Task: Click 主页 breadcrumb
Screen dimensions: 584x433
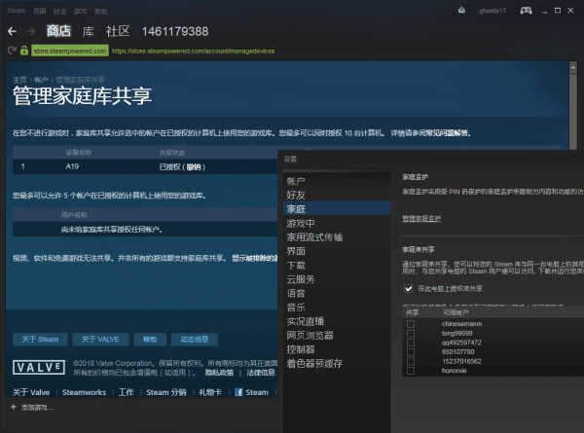Action: pyautogui.click(x=19, y=80)
